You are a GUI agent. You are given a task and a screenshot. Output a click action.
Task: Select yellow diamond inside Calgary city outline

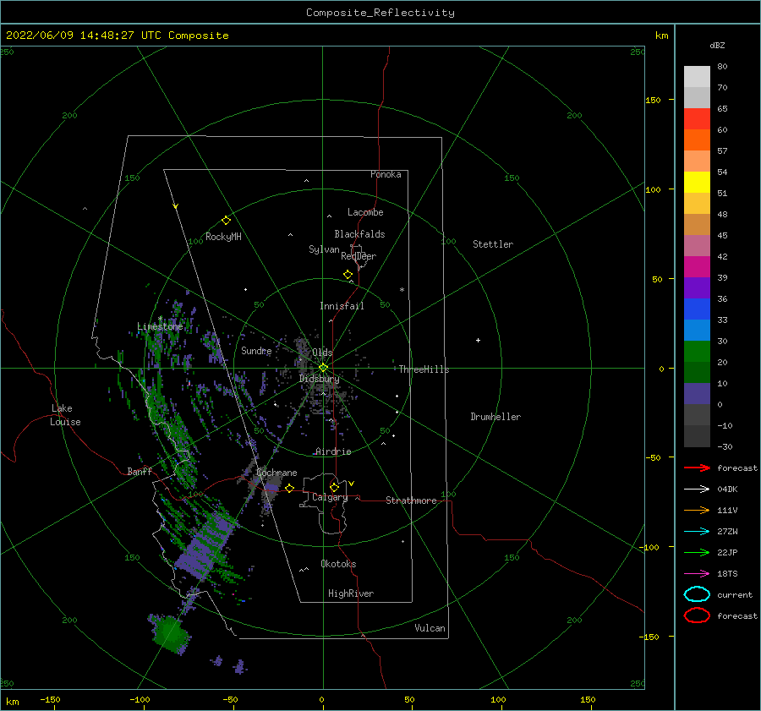334,487
